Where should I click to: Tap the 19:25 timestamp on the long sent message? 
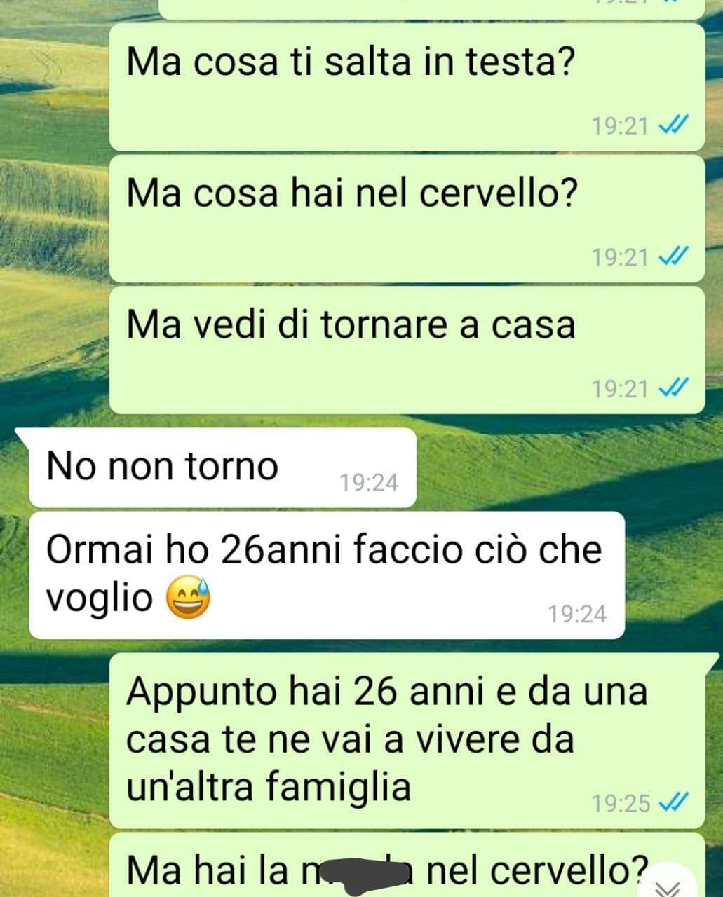pyautogui.click(x=621, y=802)
